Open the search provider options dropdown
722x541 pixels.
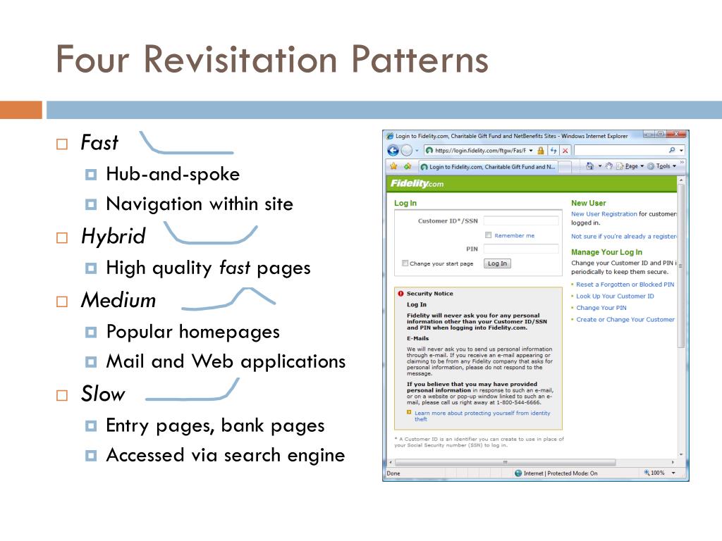pos(681,151)
